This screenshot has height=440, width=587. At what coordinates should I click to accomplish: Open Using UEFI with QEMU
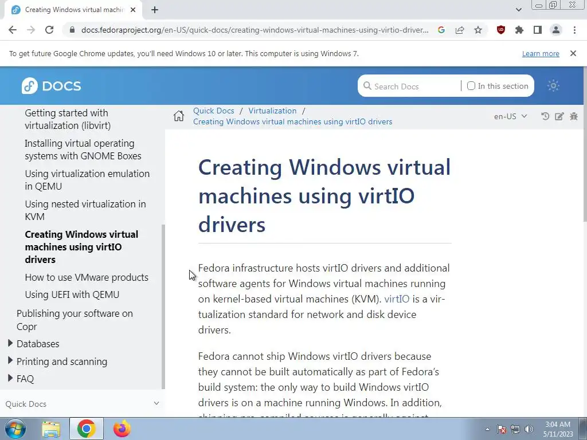coord(72,294)
